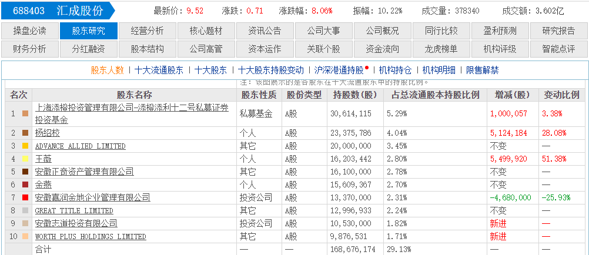The width and height of the screenshot is (589, 255).
Task: Click change value -4,680,000
Action: click(x=510, y=197)
